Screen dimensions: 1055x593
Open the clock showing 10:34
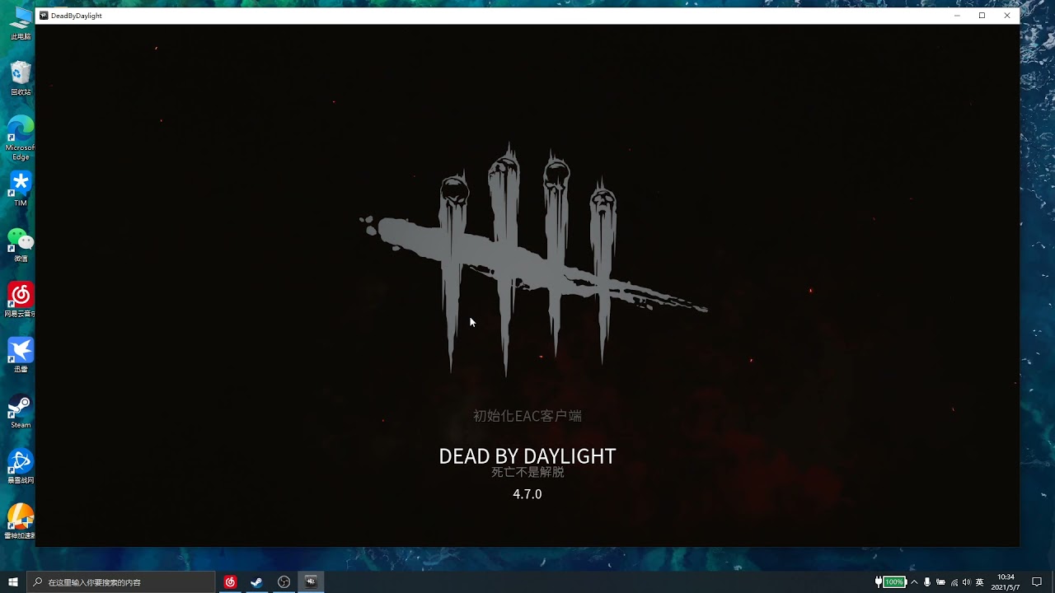(1006, 582)
